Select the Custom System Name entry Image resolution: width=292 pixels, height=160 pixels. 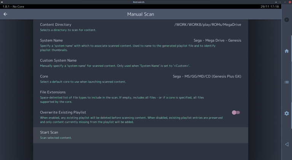pyautogui.click(x=140, y=63)
